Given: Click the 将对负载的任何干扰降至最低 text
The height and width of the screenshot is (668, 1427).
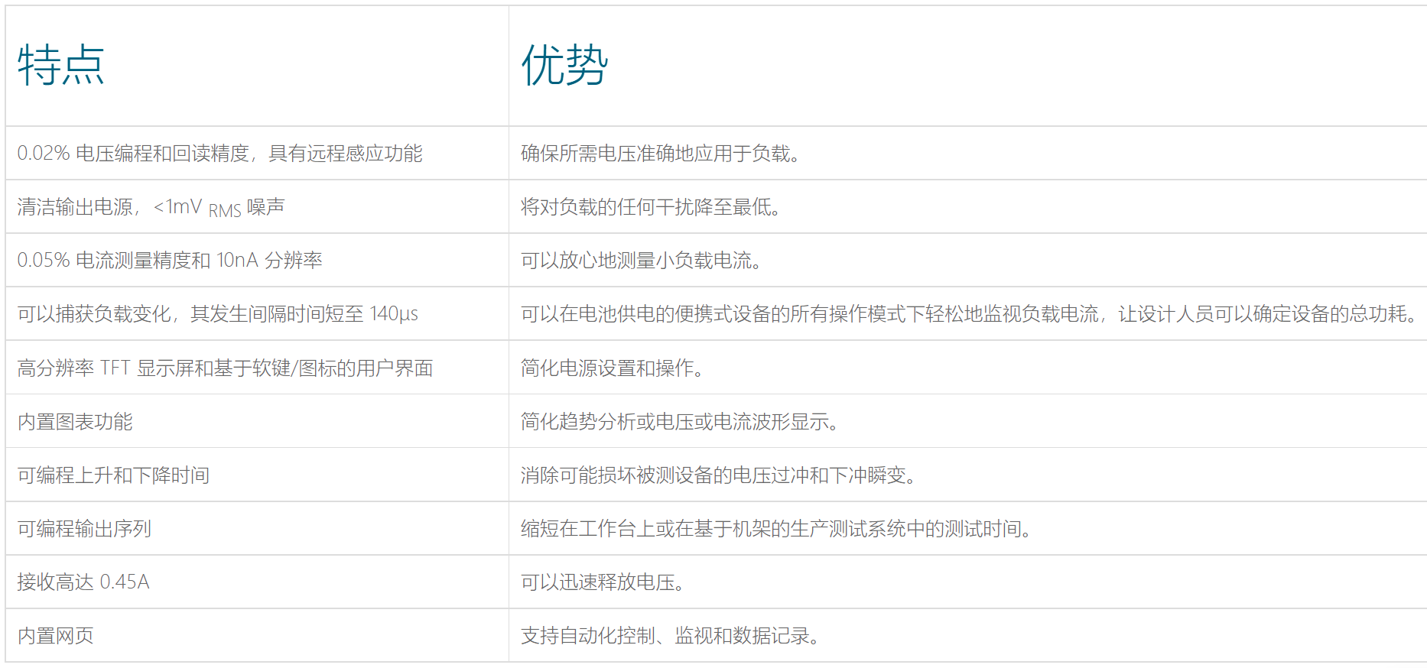Looking at the screenshot, I should point(650,207).
